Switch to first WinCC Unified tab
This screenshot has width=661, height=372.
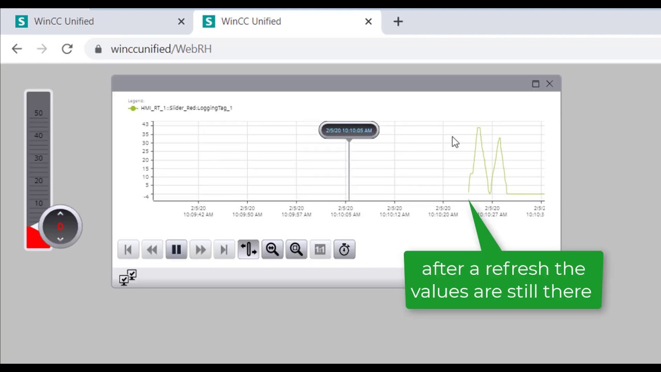(98, 21)
